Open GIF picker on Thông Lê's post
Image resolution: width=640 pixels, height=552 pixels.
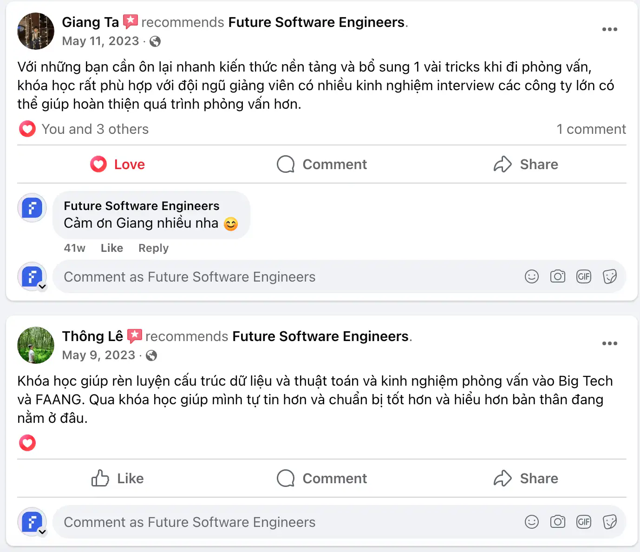[x=583, y=522]
